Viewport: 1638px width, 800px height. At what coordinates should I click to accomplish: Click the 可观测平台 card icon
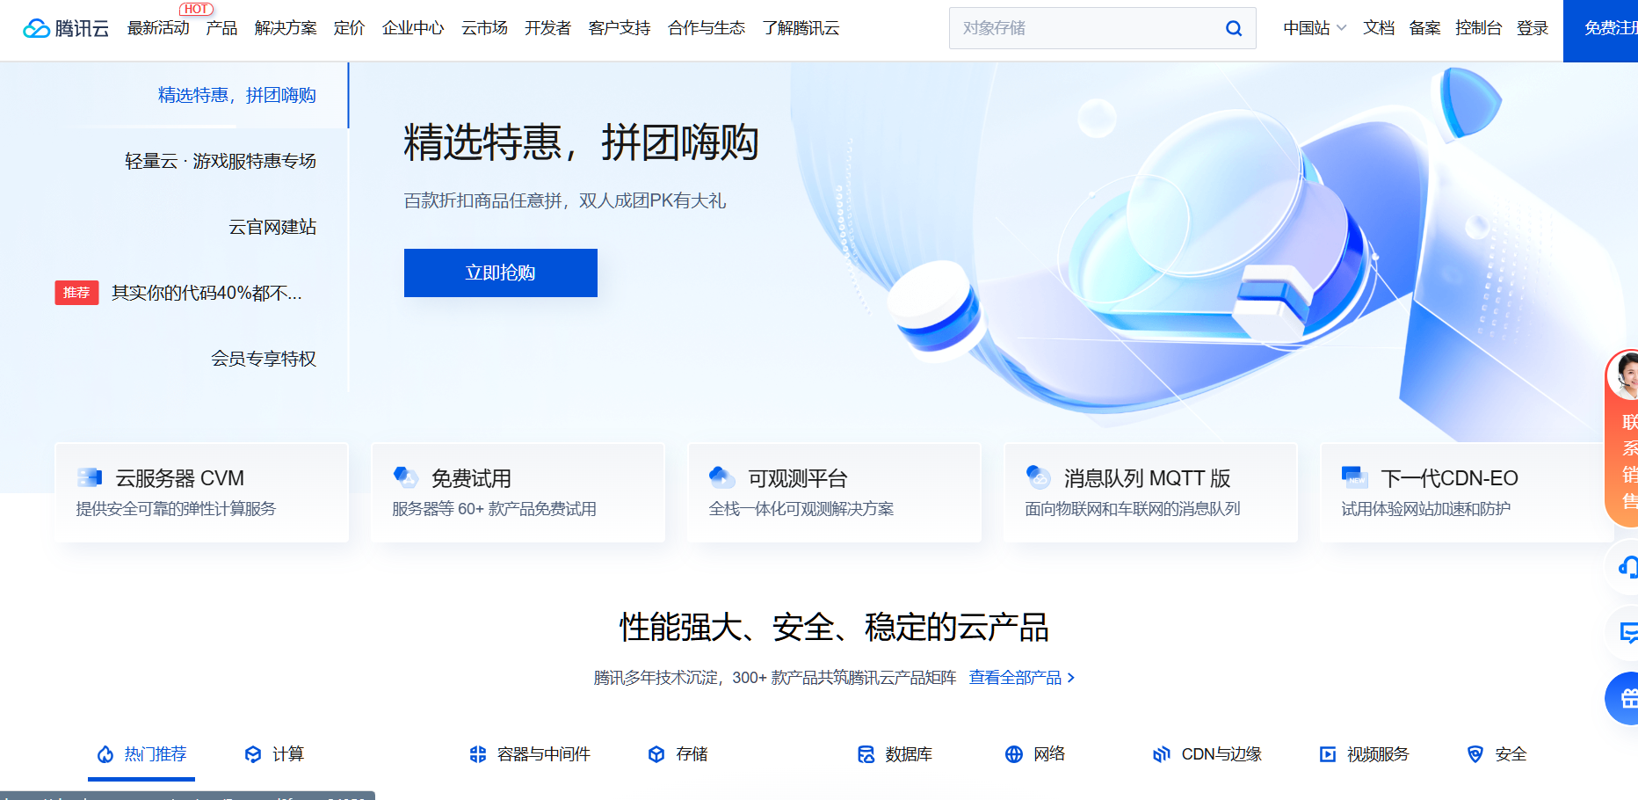point(722,477)
